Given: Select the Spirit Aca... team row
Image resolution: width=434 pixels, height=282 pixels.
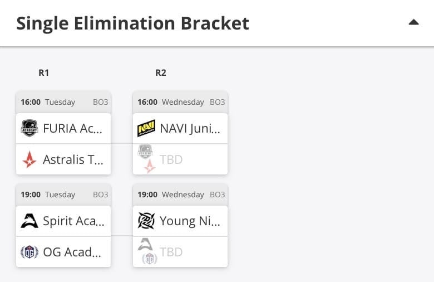Looking at the screenshot, I should (x=63, y=221).
